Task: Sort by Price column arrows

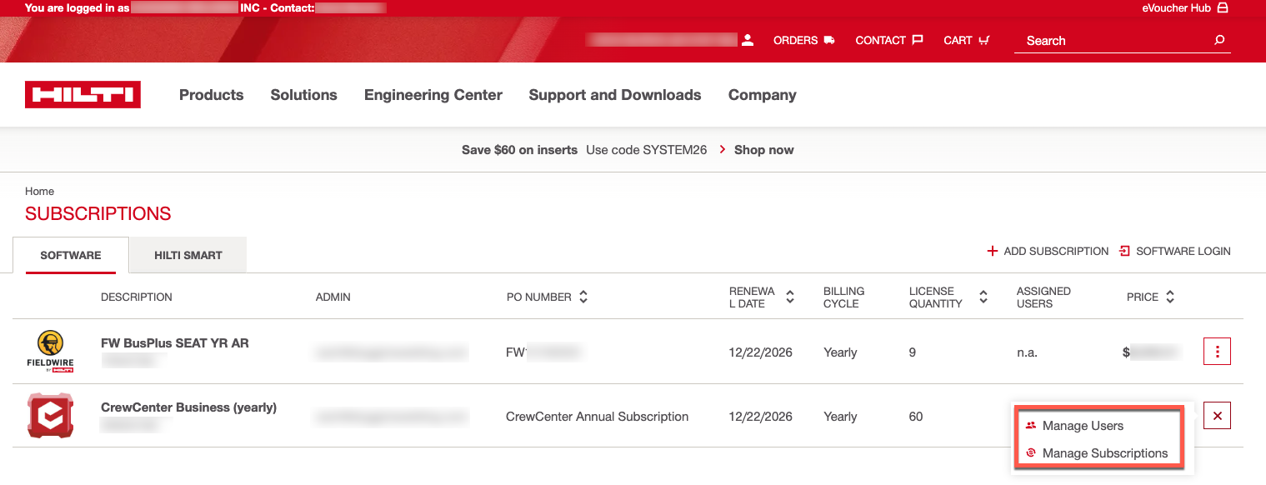Action: click(x=1170, y=297)
